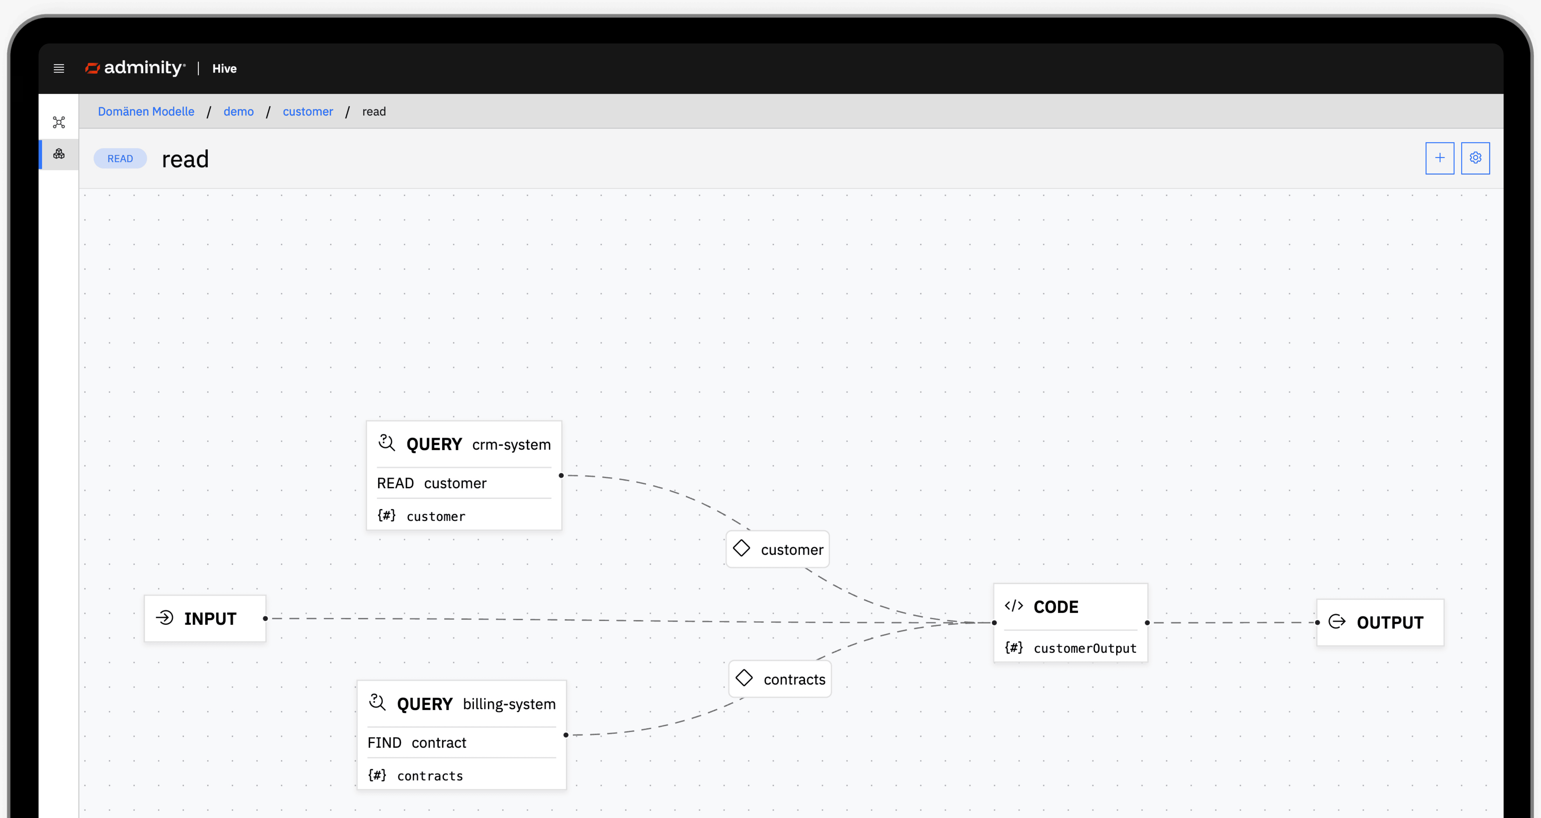Open customer breadcrumb link
This screenshot has height=818, width=1541.
point(308,112)
